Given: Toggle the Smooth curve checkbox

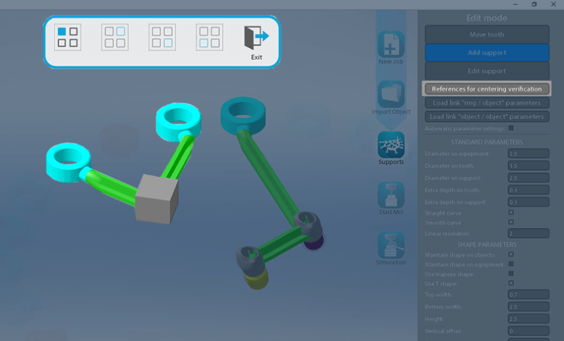Looking at the screenshot, I should [x=510, y=222].
